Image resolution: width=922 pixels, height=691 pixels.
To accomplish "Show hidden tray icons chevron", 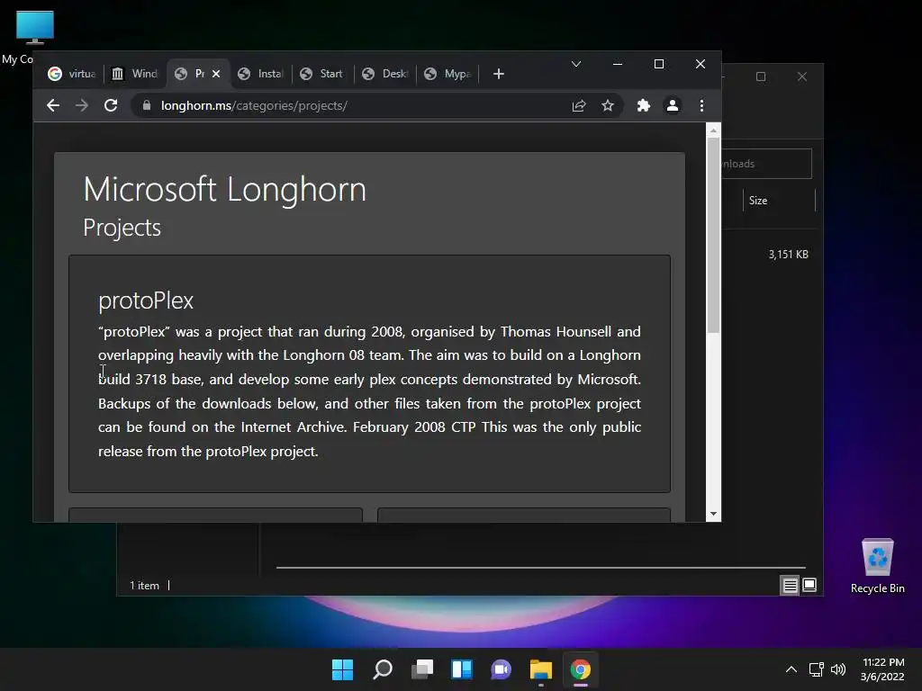I will pyautogui.click(x=791, y=669).
